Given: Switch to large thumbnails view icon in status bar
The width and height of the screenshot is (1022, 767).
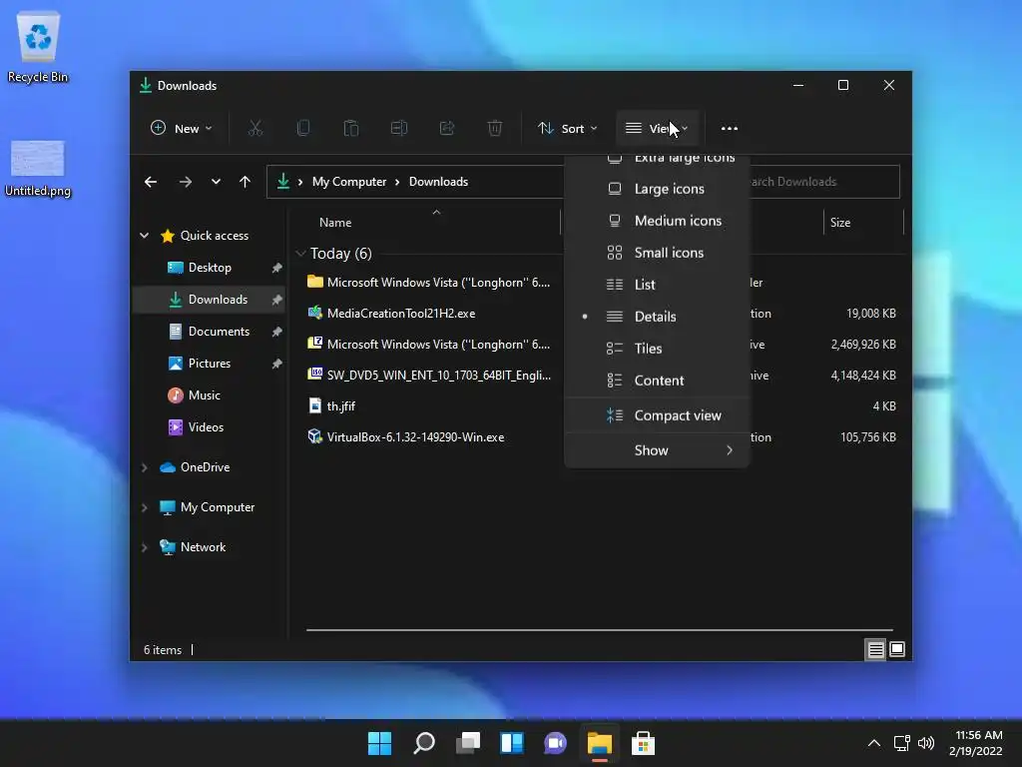Looking at the screenshot, I should coord(897,649).
